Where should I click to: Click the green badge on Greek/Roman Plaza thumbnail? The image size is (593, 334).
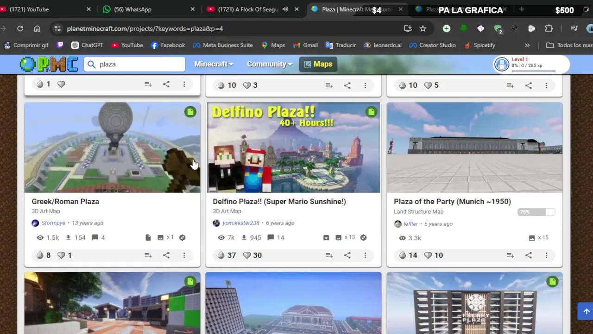190,112
